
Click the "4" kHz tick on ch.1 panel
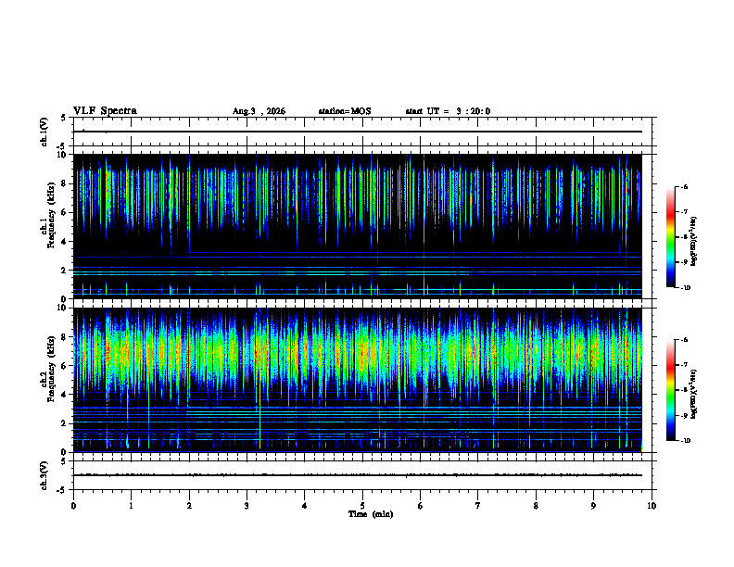[x=65, y=242]
